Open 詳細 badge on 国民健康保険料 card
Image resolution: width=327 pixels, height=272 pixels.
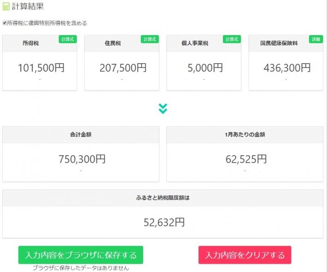(316, 39)
